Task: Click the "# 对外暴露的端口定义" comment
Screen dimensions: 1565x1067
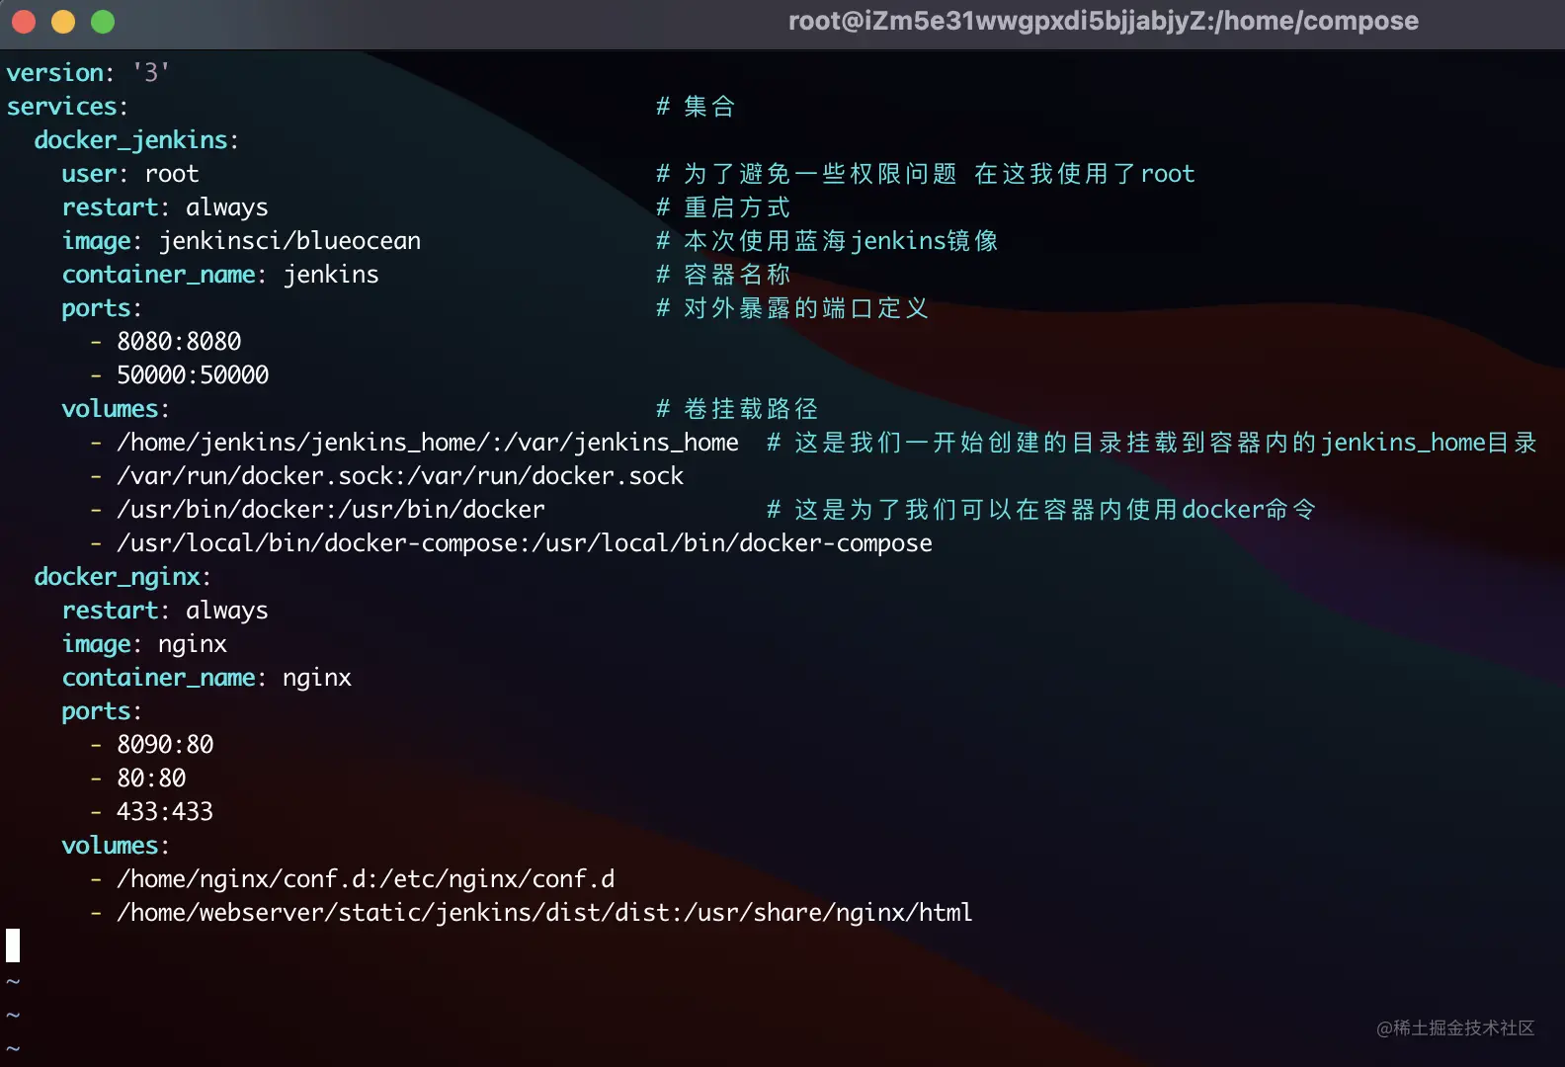Action: coord(793,308)
